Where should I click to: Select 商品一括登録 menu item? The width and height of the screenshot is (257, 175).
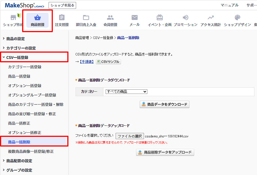tap(19, 76)
